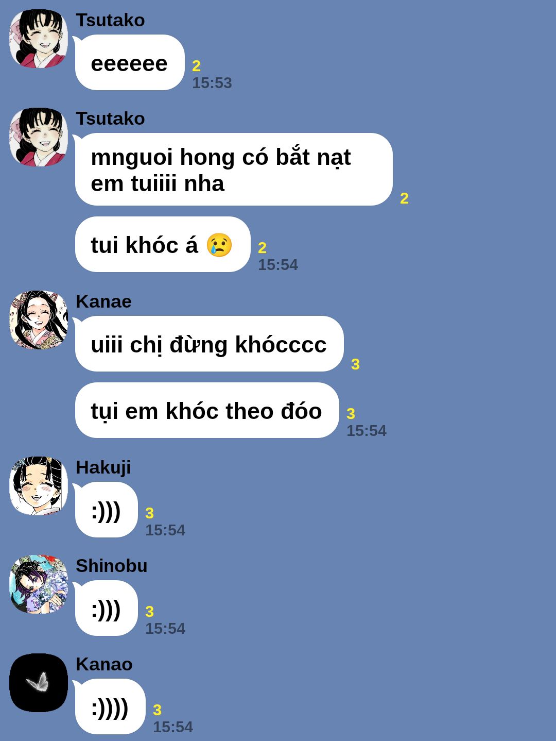The height and width of the screenshot is (741, 556).
Task: Click the crying emoji in the message
Action: 219,245
